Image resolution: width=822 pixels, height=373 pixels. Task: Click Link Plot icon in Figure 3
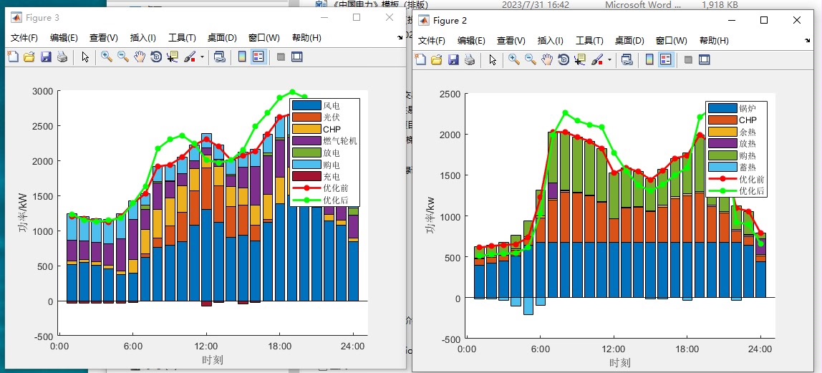[x=220, y=57]
